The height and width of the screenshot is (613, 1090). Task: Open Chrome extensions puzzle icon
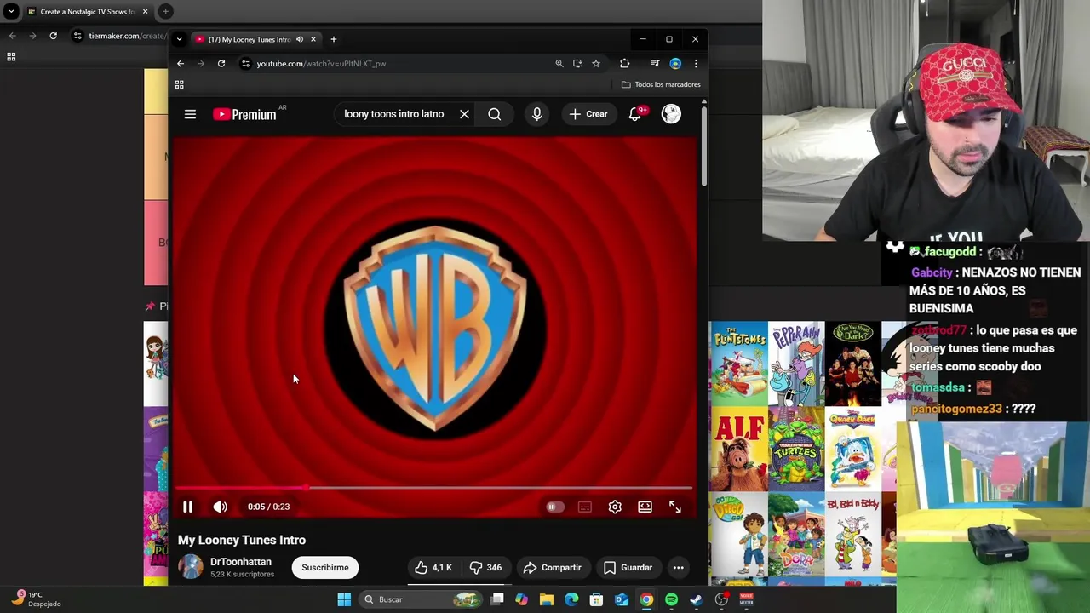click(x=624, y=63)
